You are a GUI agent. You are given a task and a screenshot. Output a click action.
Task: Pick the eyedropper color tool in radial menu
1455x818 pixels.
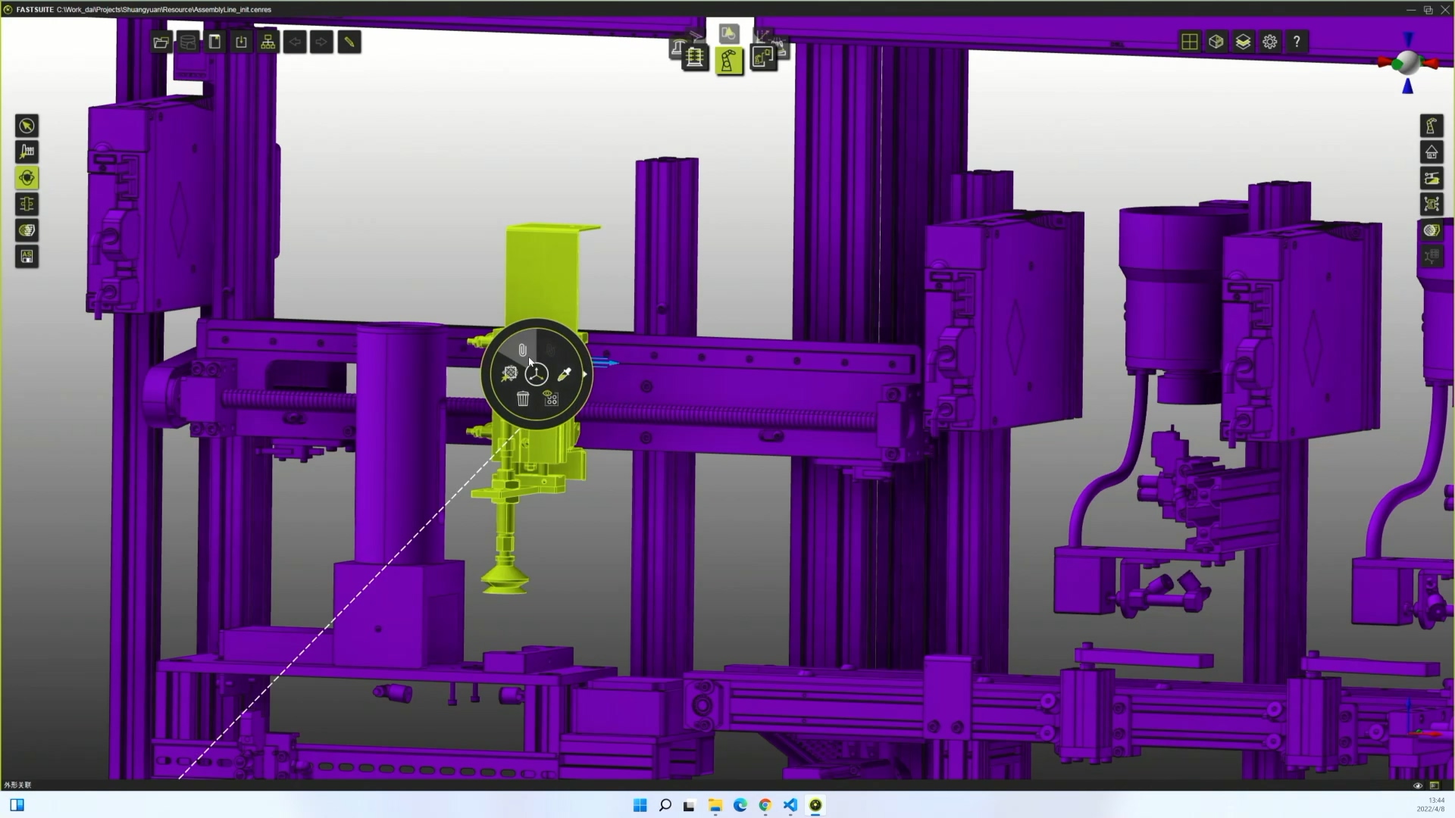[564, 374]
